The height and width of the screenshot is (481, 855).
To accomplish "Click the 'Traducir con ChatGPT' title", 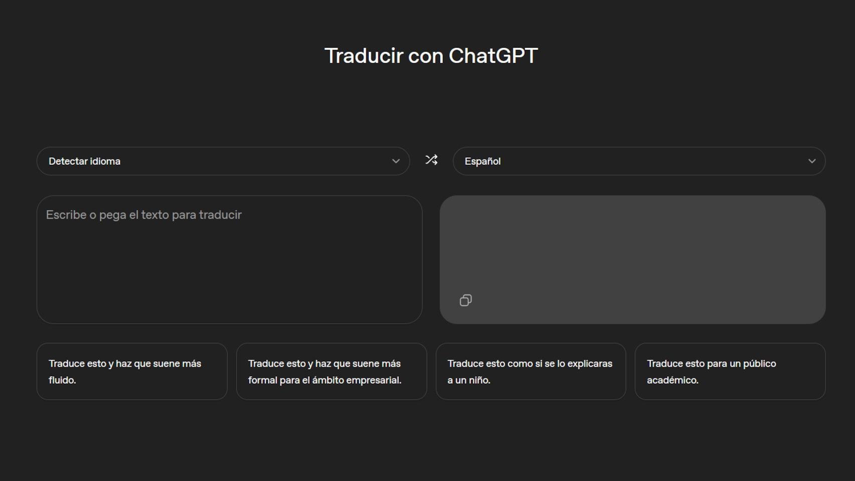I will point(431,55).
